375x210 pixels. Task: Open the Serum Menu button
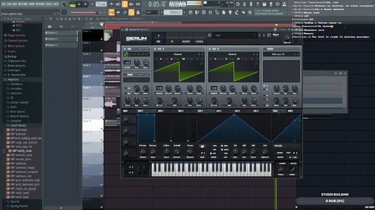point(276,35)
